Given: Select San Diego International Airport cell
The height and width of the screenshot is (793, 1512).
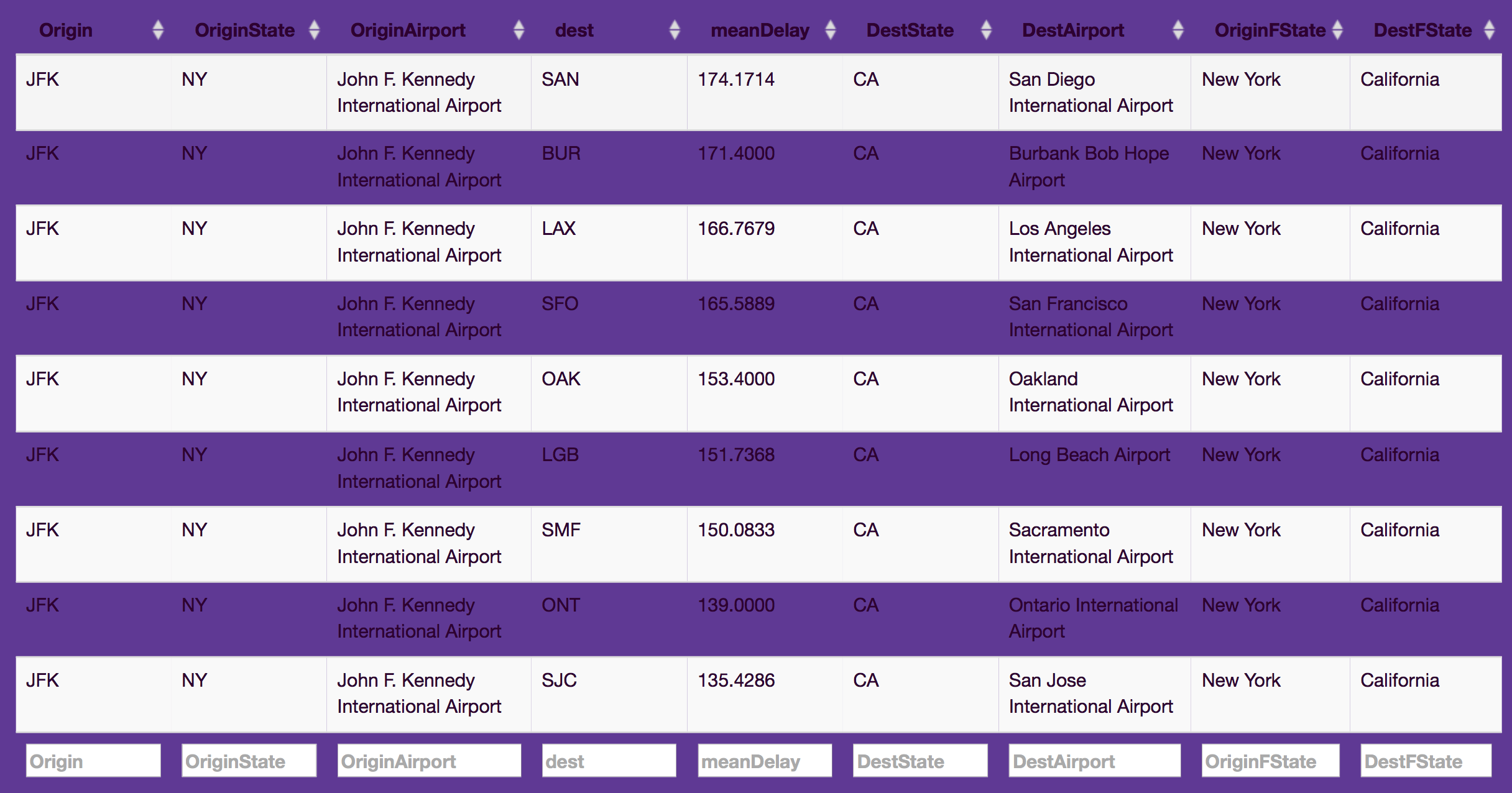Looking at the screenshot, I should [x=1094, y=93].
